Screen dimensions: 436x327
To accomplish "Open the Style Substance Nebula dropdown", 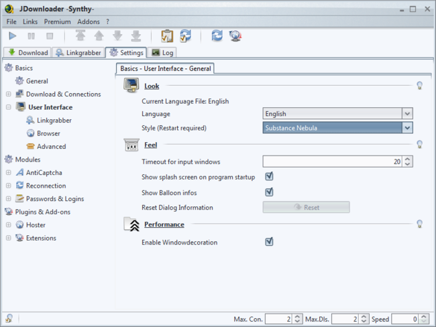I will pyautogui.click(x=337, y=128).
